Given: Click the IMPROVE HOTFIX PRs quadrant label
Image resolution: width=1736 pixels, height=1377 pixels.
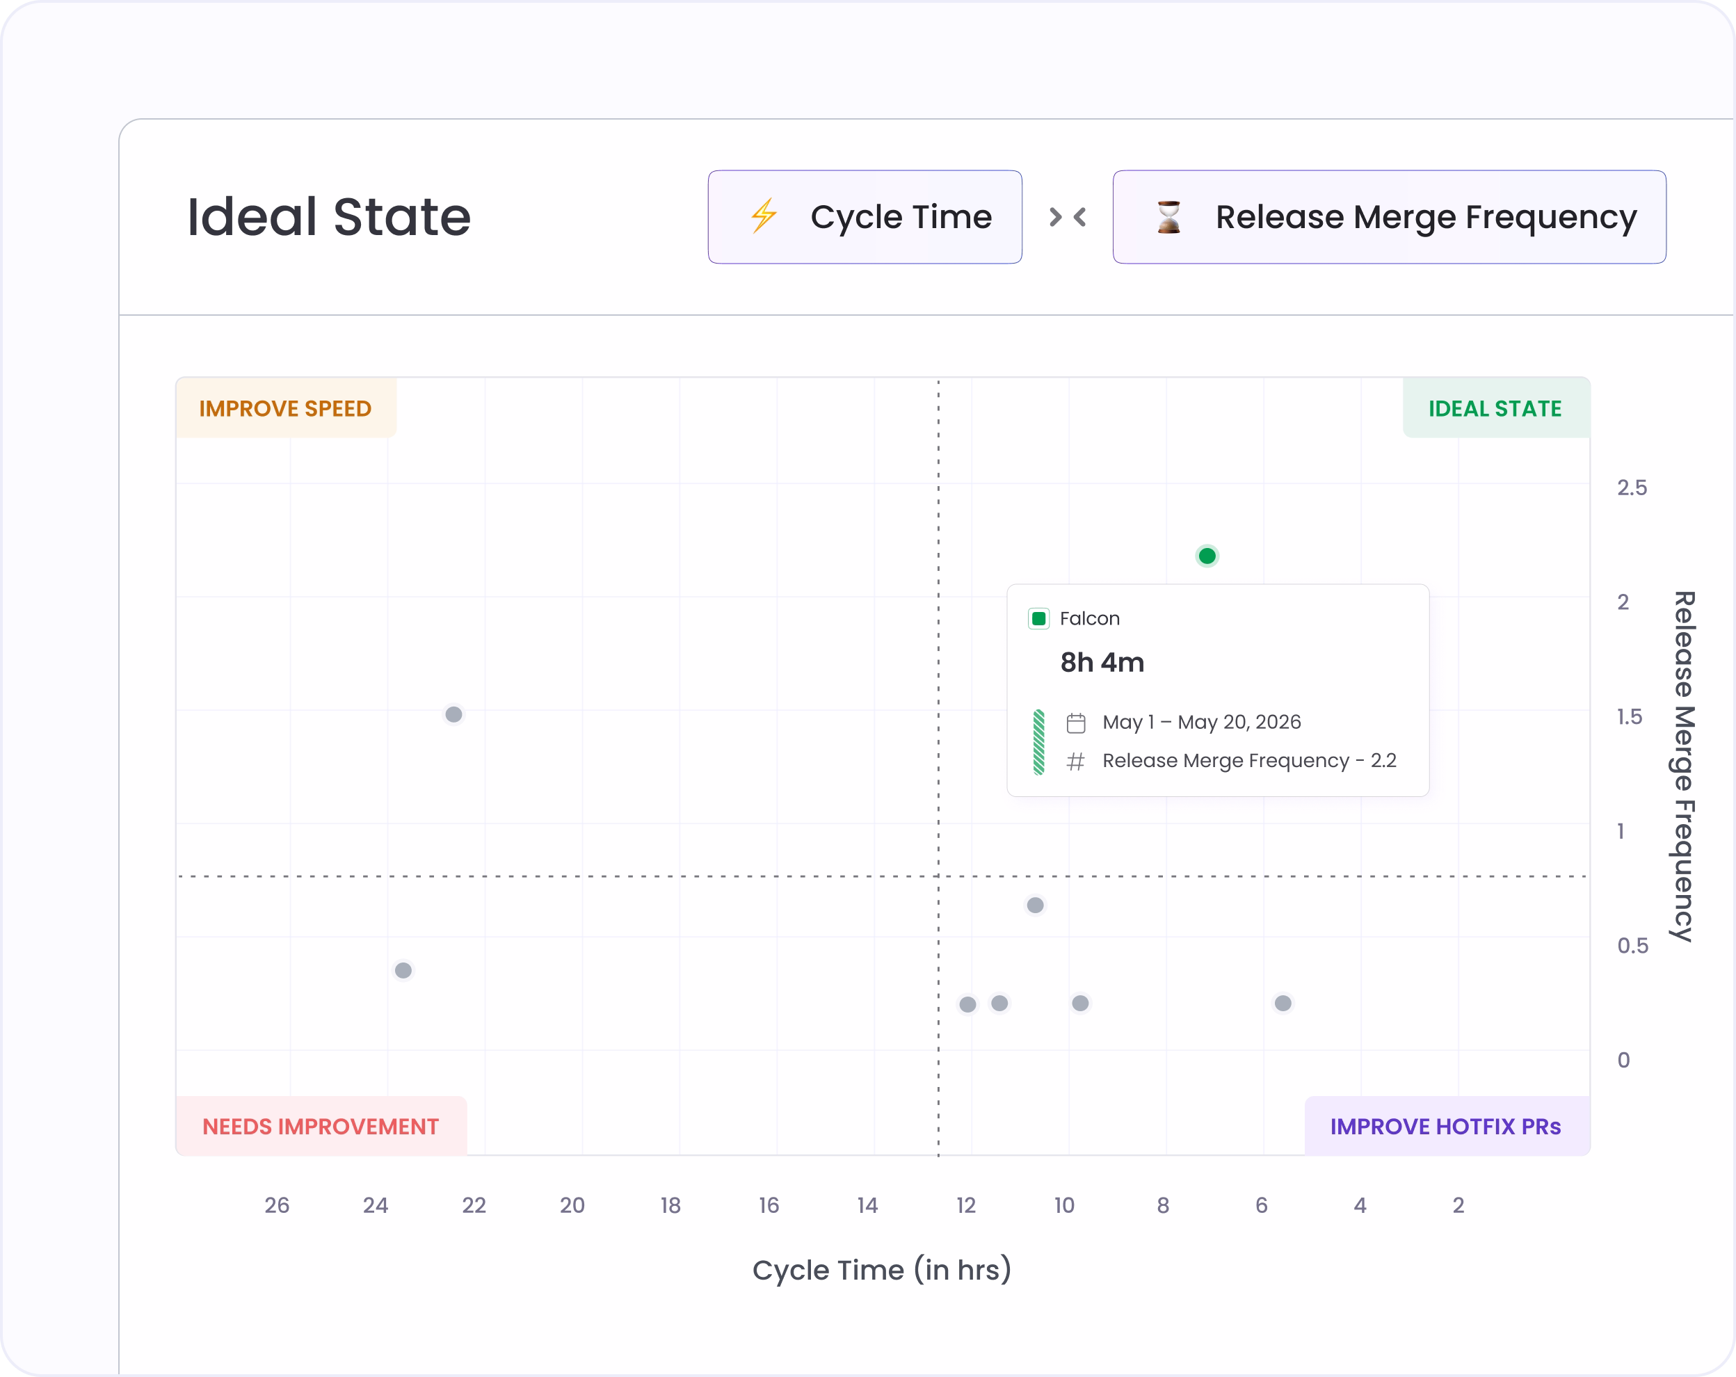Looking at the screenshot, I should click(x=1446, y=1126).
